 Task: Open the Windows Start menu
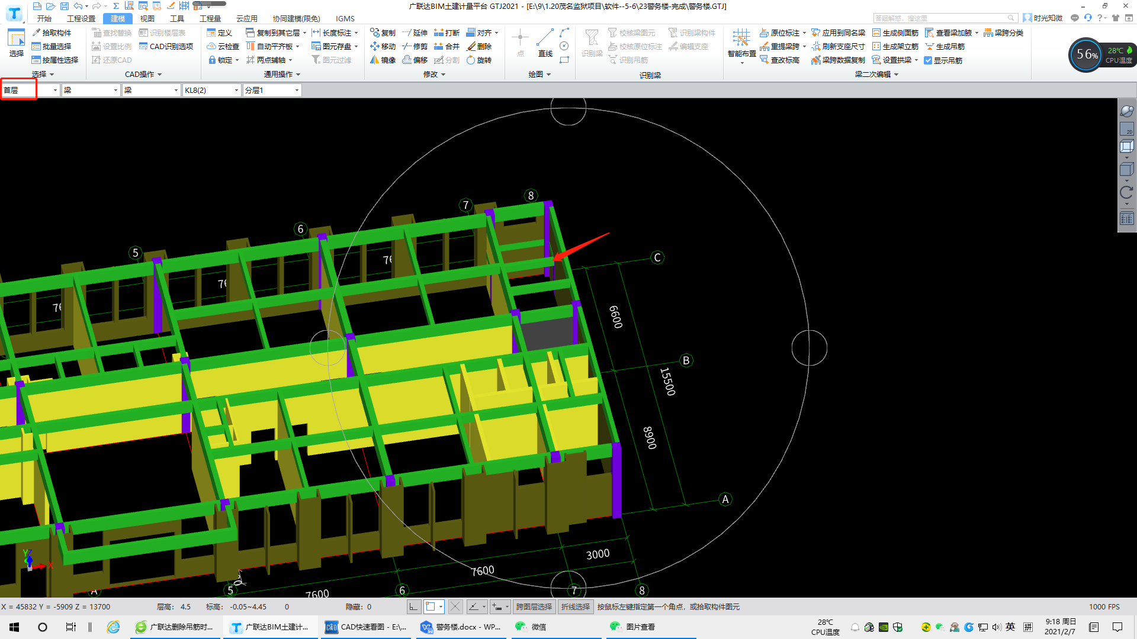click(14, 627)
